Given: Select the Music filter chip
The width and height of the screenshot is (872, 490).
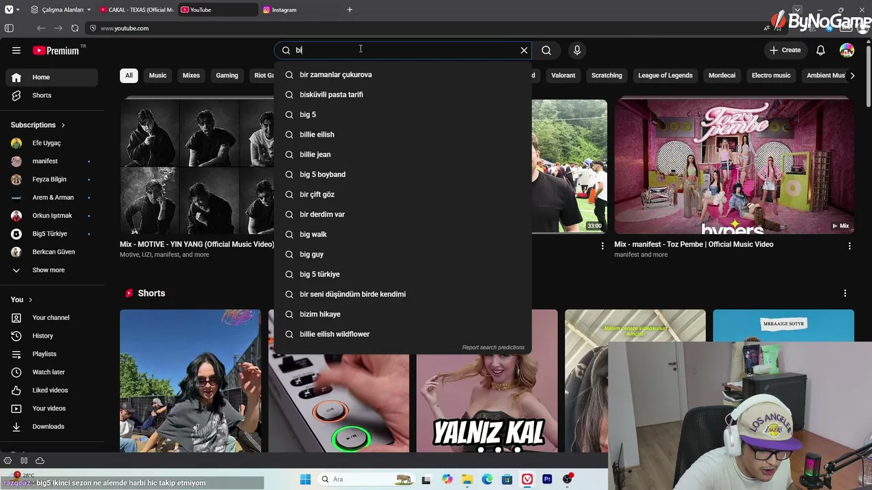Looking at the screenshot, I should coord(157,76).
